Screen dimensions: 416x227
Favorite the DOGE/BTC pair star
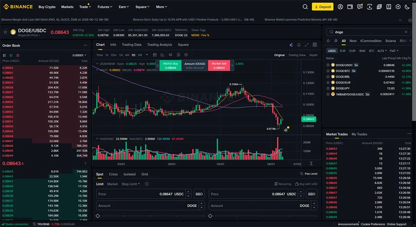[328, 71]
